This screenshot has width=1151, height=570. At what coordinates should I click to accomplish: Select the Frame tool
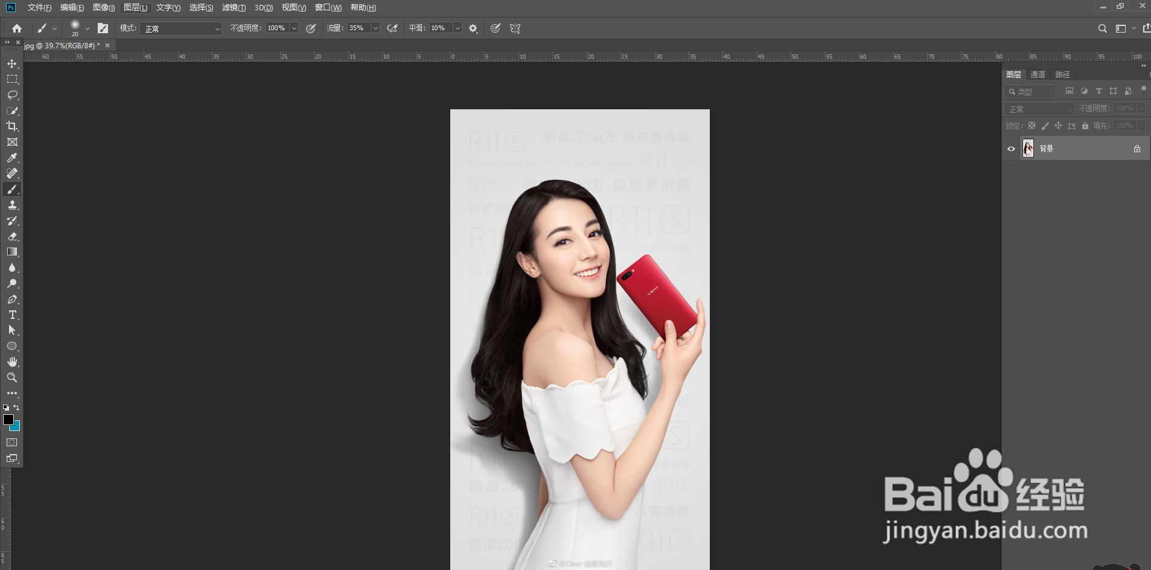[x=12, y=142]
